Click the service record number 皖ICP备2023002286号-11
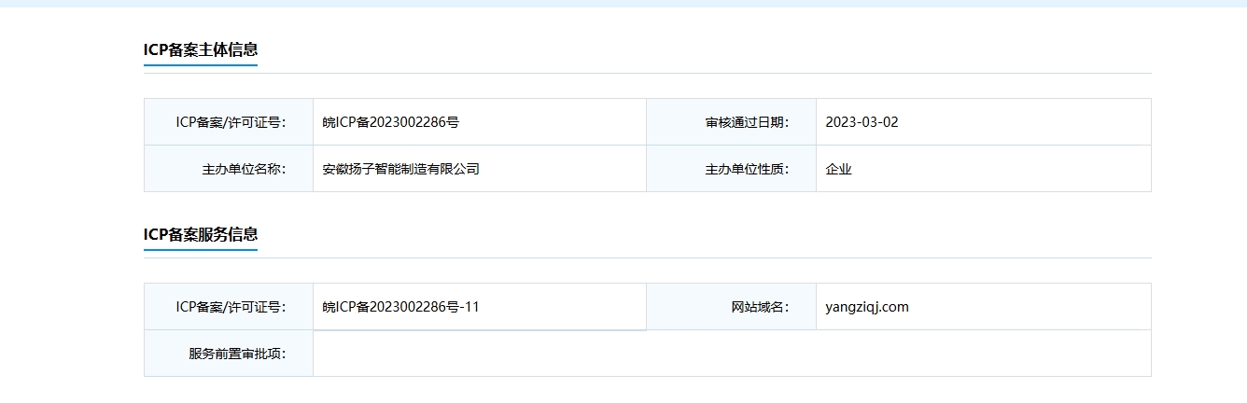This screenshot has height=403, width=1247. coord(400,307)
